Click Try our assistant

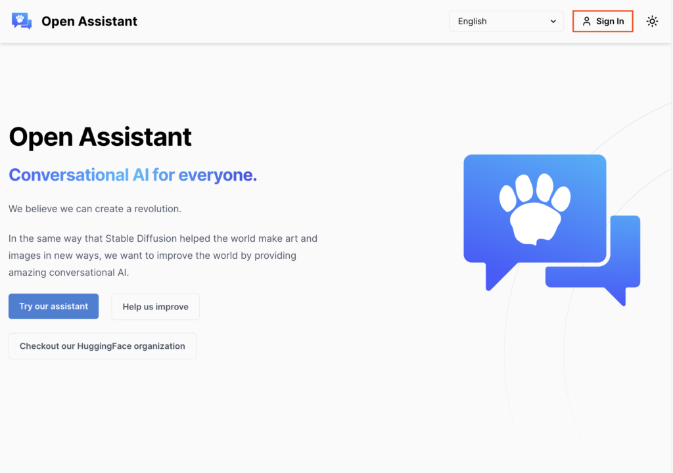pos(53,306)
